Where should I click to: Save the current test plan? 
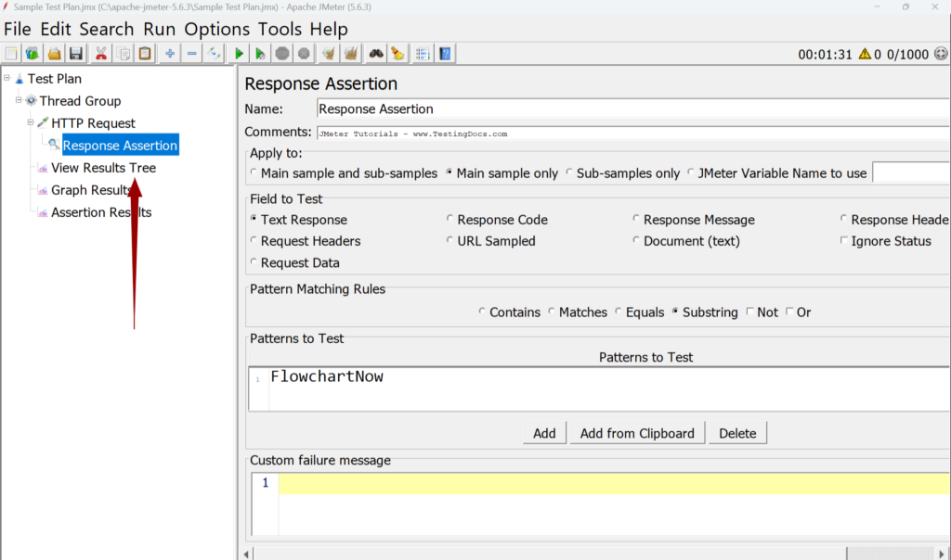(77, 53)
